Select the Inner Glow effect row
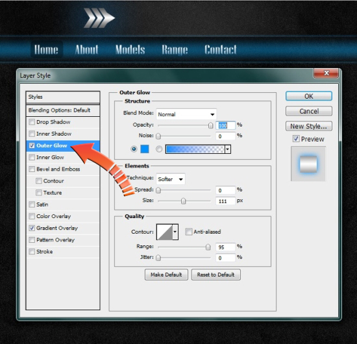The image size is (357, 344). click(x=63, y=157)
